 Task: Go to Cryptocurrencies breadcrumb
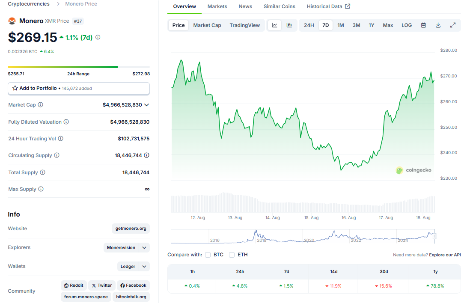coord(29,4)
